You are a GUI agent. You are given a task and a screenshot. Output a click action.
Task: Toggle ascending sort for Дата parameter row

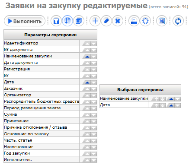click(87, 82)
